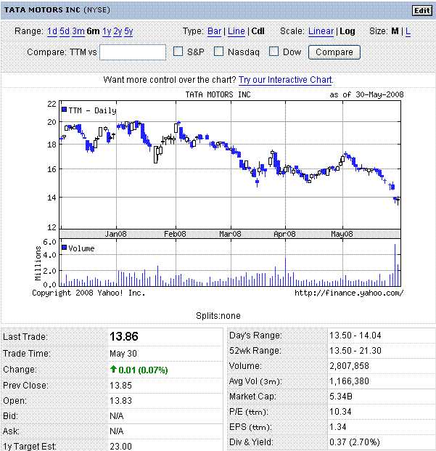Click the compare symbol input field
Viewport: 436px width, 451px height.
pyautogui.click(x=133, y=52)
